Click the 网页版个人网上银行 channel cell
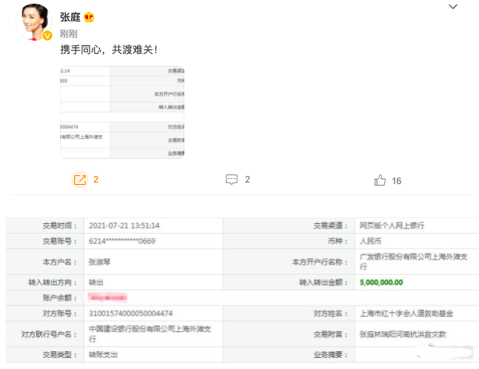This screenshot has height=369, width=479. click(391, 226)
